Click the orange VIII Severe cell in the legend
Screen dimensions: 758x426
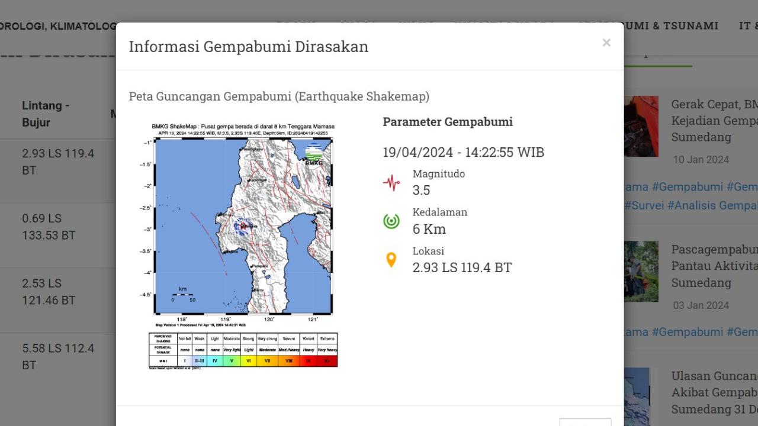288,359
